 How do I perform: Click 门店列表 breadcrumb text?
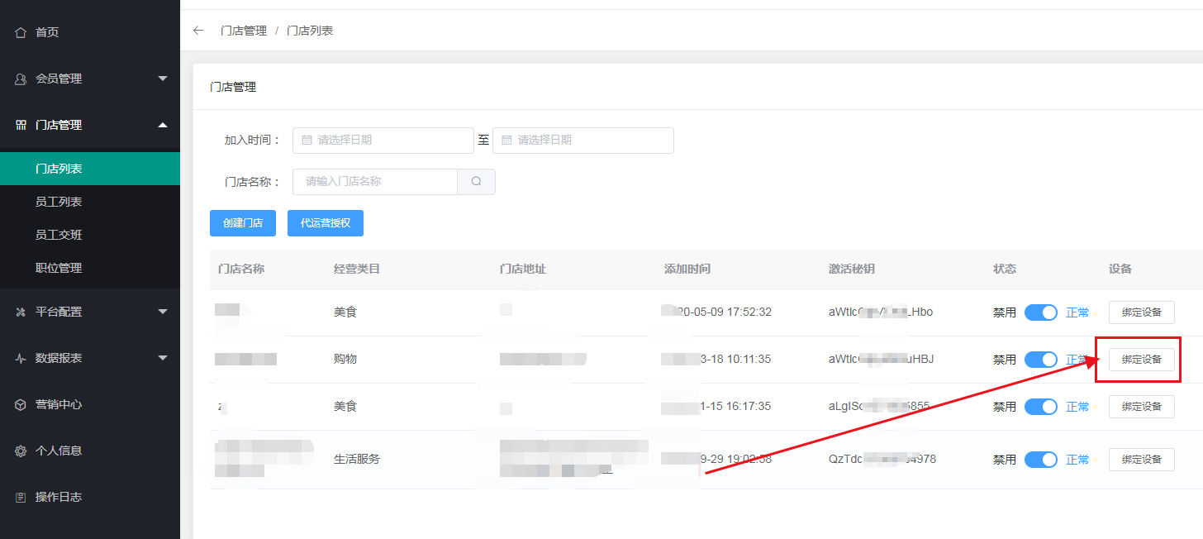click(310, 31)
